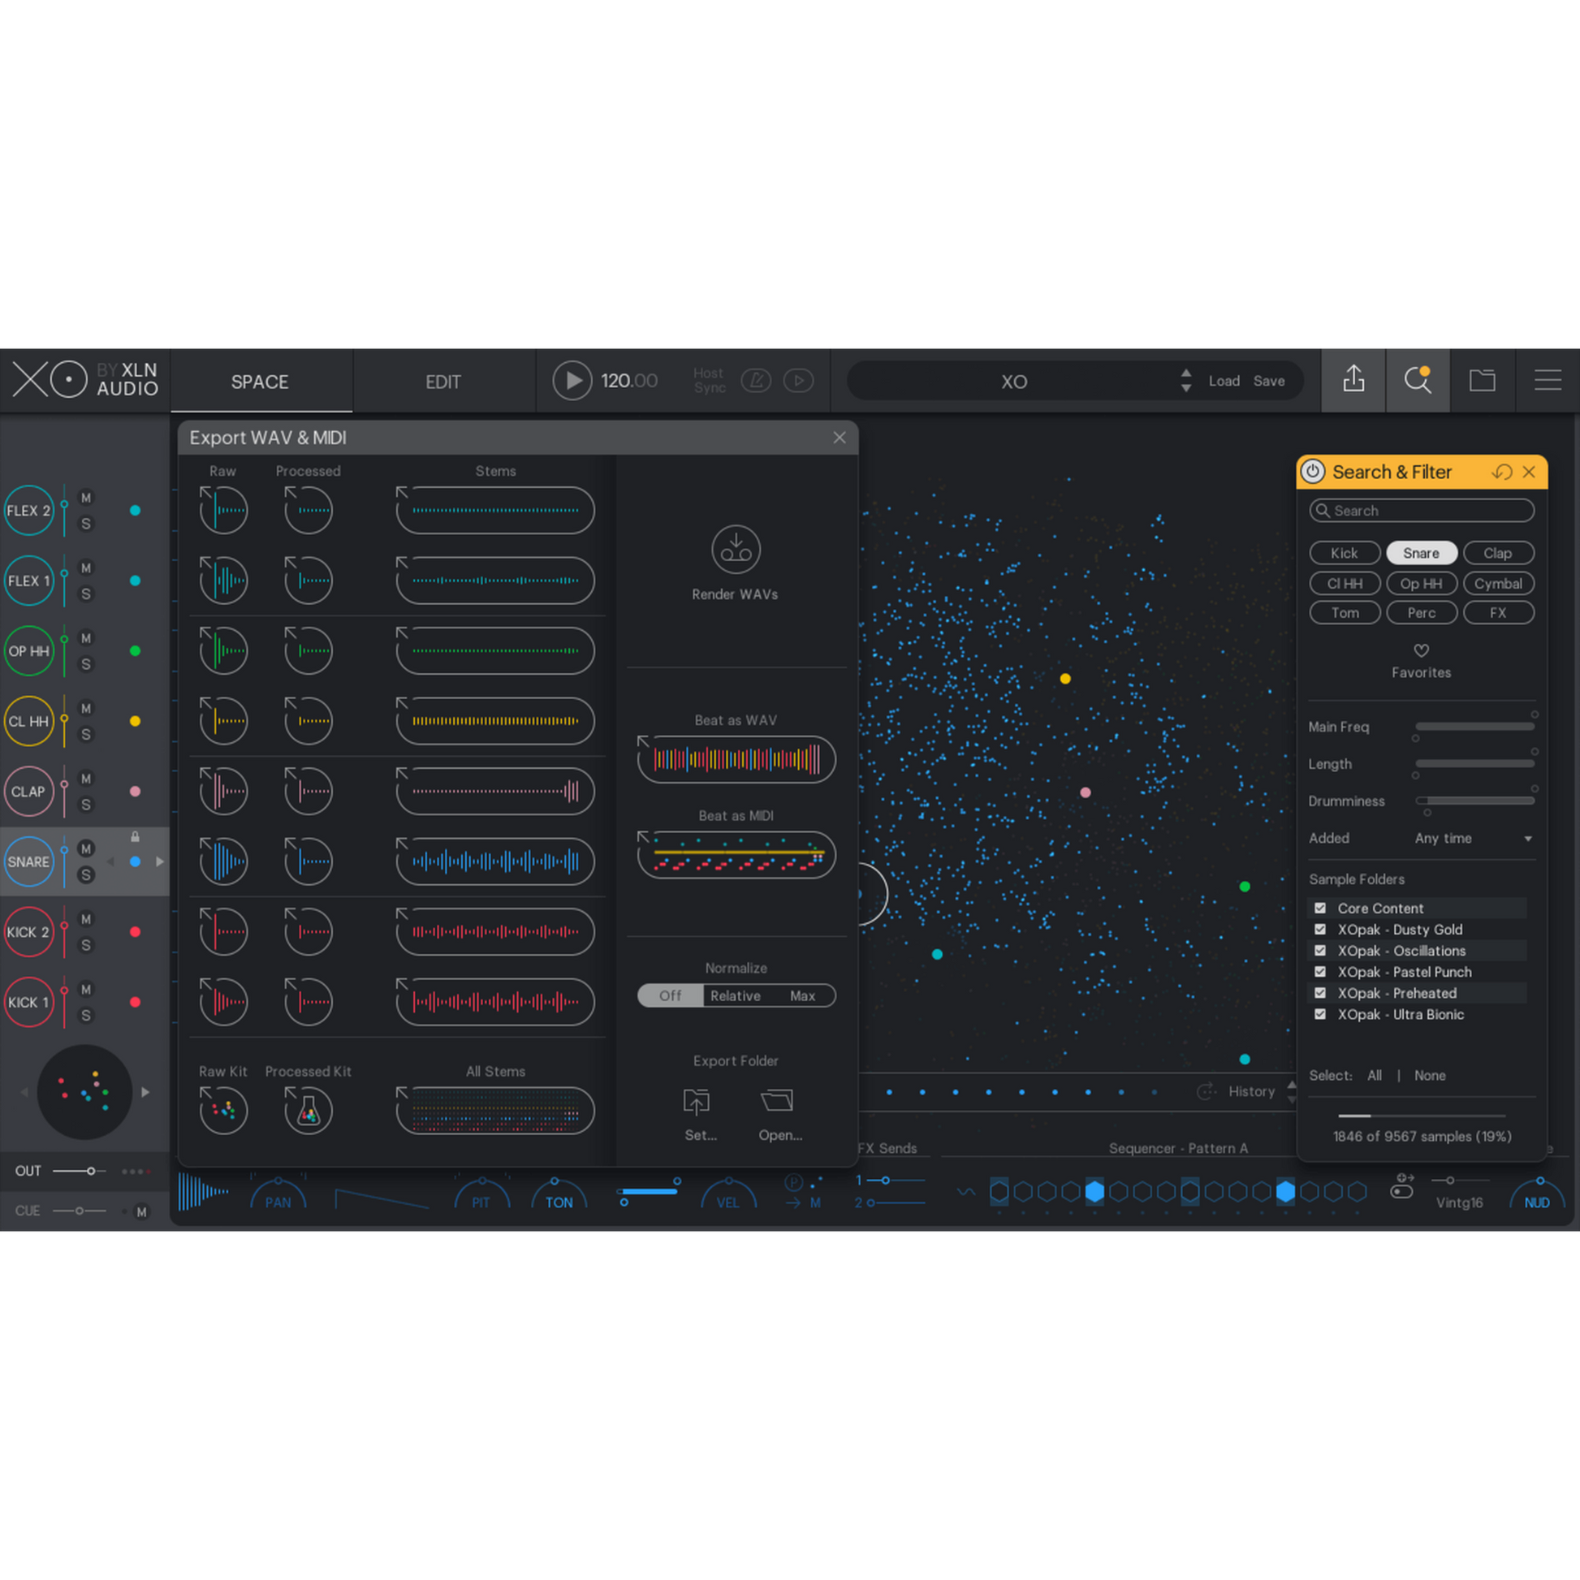
Task: Switch to the EDIT tab
Action: click(443, 382)
